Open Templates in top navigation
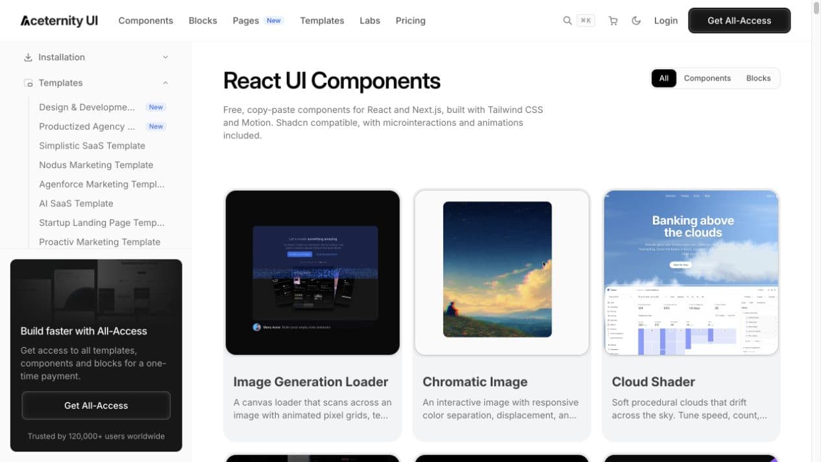 pyautogui.click(x=322, y=21)
